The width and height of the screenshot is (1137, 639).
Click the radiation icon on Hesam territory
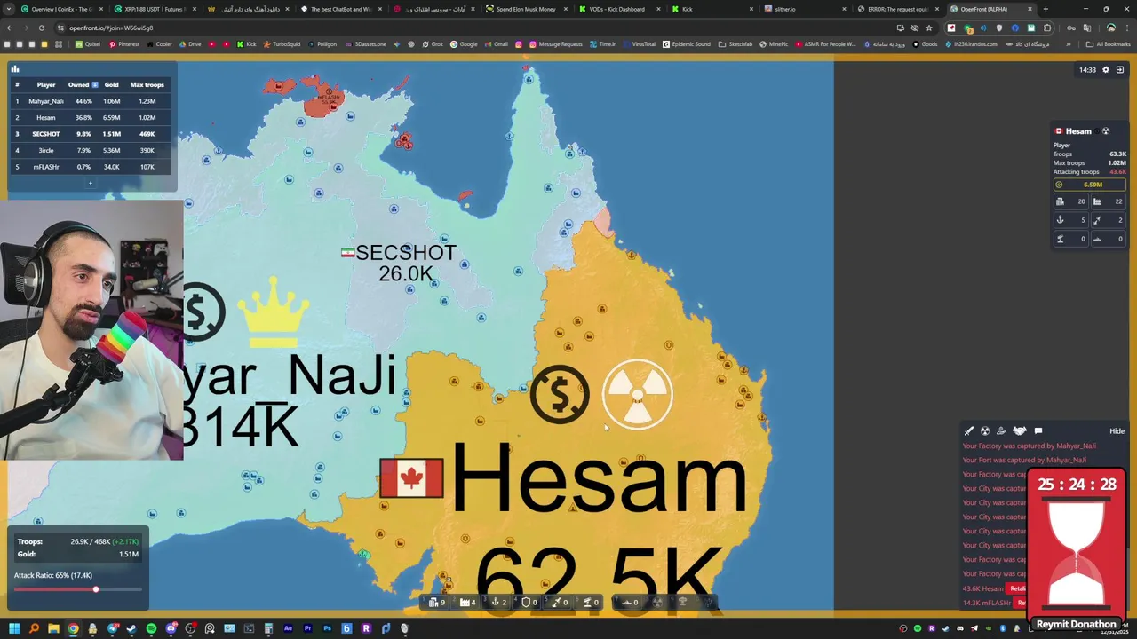click(x=638, y=394)
